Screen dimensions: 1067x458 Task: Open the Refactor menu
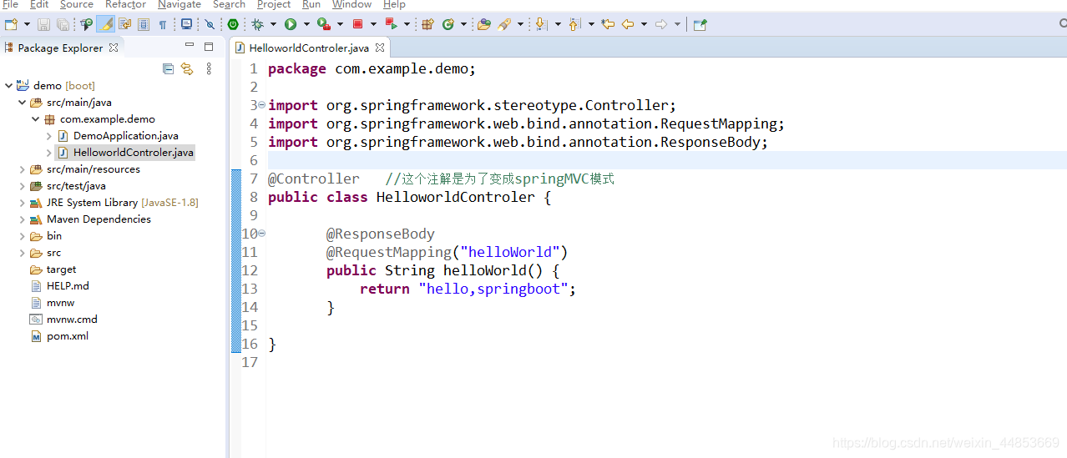(126, 4)
